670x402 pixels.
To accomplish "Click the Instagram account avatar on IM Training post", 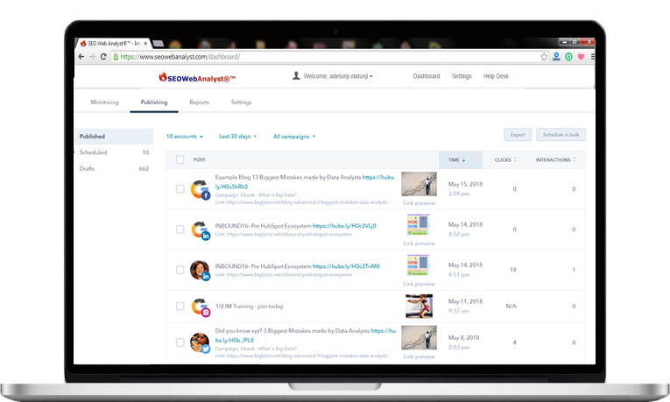I will (x=201, y=307).
